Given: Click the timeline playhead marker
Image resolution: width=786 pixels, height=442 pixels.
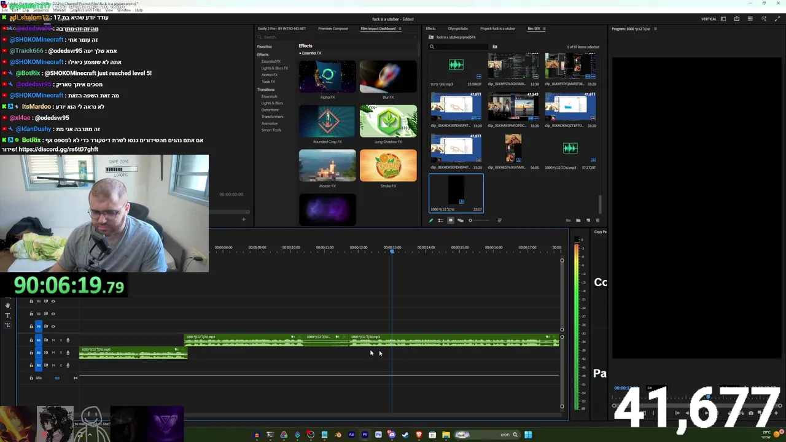Looking at the screenshot, I should (392, 251).
